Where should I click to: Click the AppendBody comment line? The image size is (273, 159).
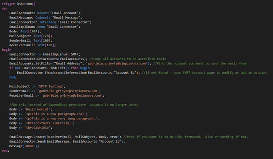pyautogui.click(x=74, y=105)
